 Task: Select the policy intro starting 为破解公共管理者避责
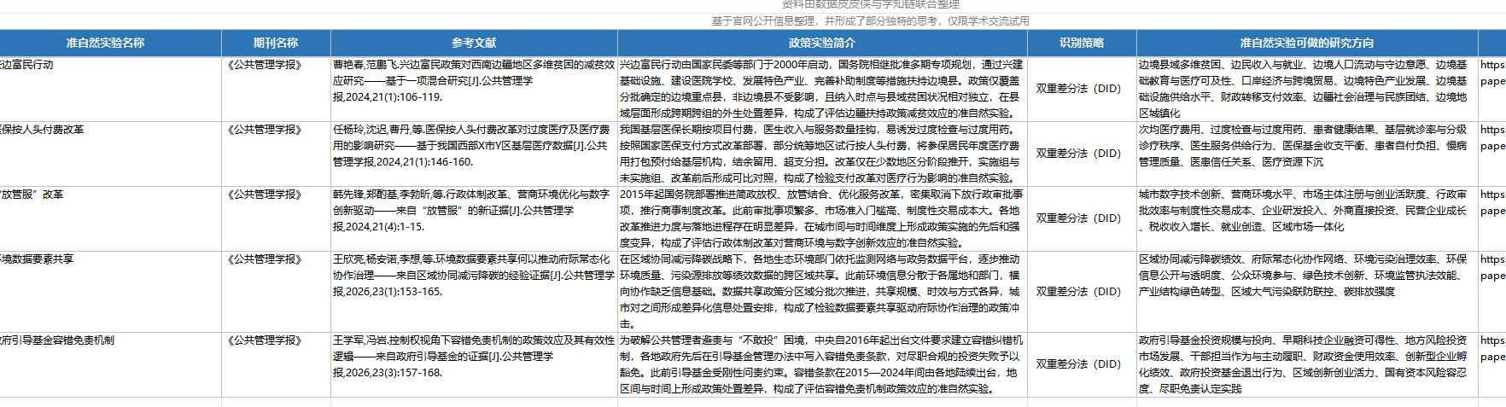coord(822,364)
